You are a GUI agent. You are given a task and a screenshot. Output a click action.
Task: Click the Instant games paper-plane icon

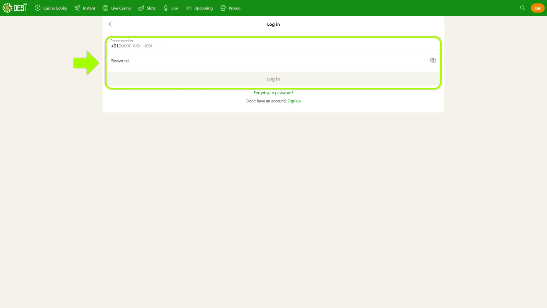pos(77,8)
